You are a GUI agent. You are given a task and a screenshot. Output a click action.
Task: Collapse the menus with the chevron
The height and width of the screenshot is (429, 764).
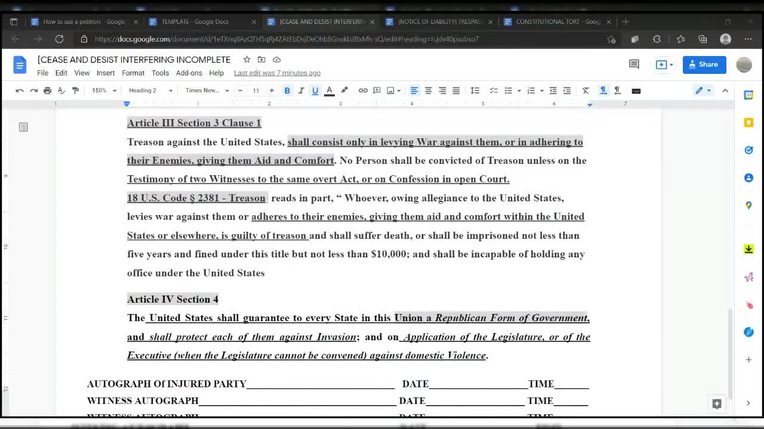coord(725,91)
